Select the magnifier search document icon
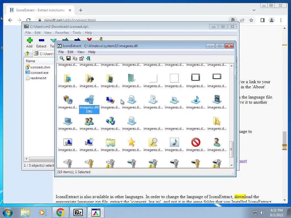This screenshot has width=291, height=218. click(153, 142)
